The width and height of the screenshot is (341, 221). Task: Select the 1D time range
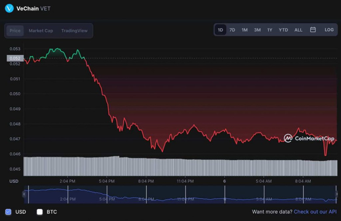pos(220,30)
